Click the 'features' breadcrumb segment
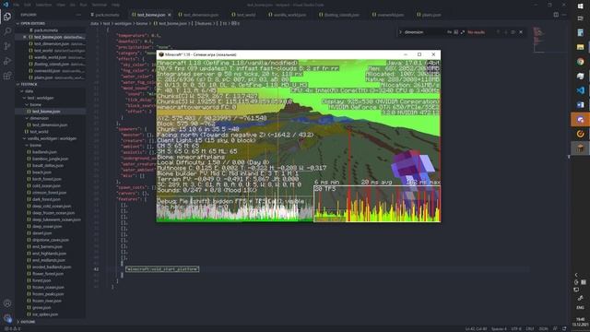Screen dimensions: 590x332 click(202, 23)
